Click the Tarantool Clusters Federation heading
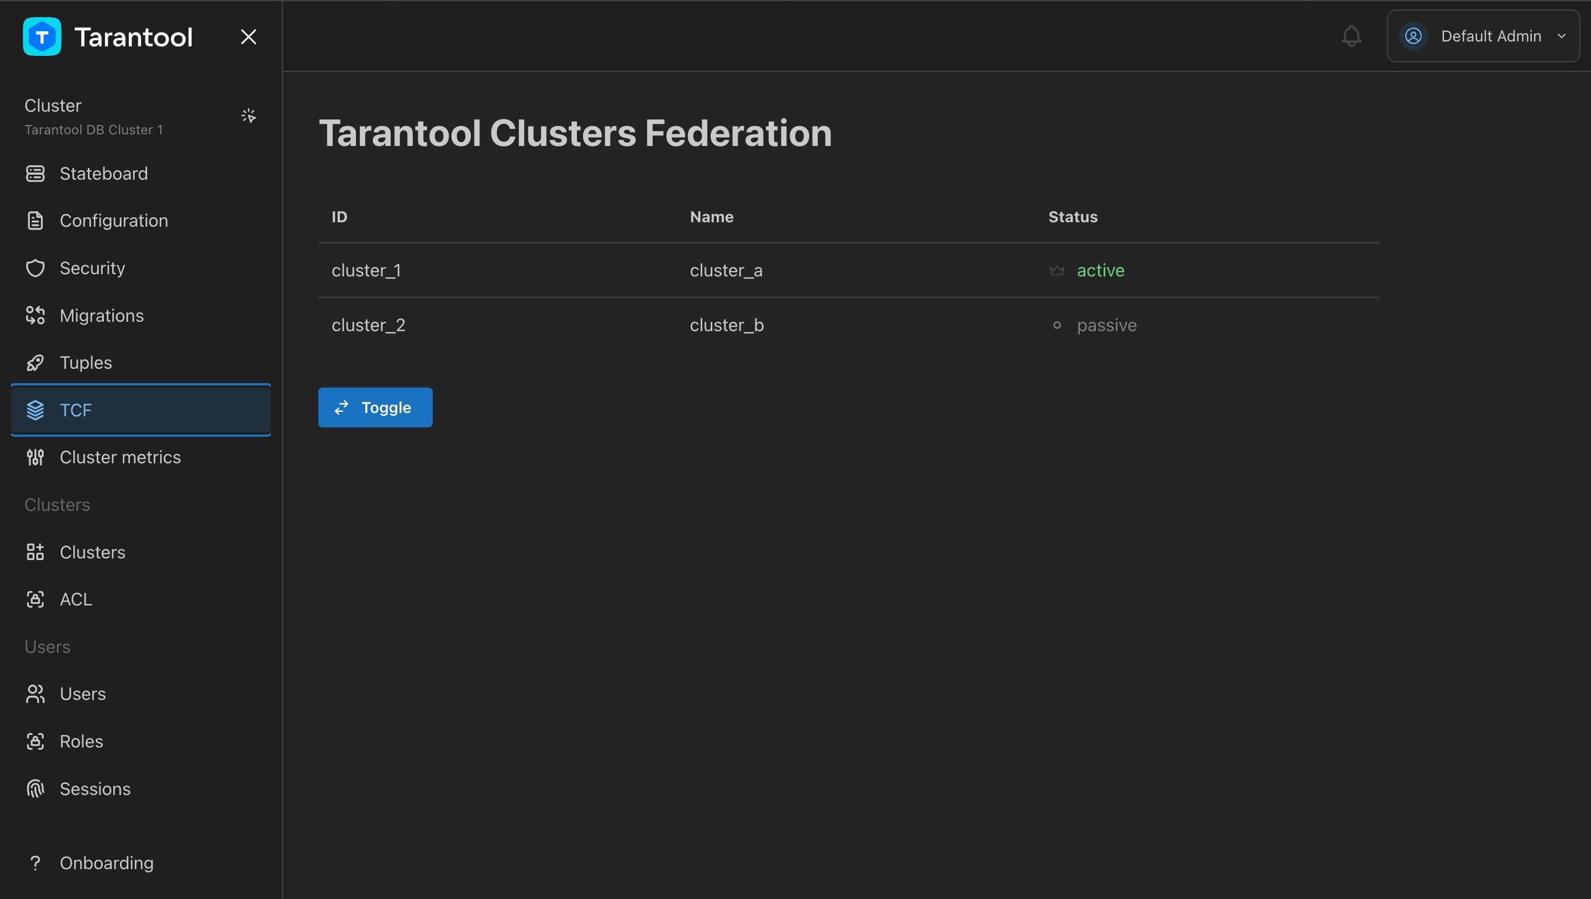This screenshot has height=899, width=1591. click(x=576, y=133)
